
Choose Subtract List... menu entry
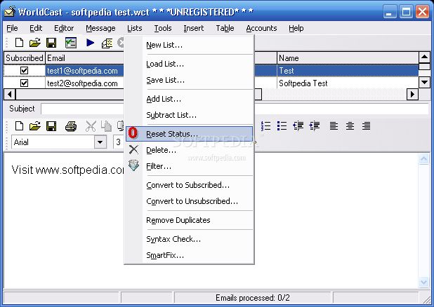[x=190, y=115]
